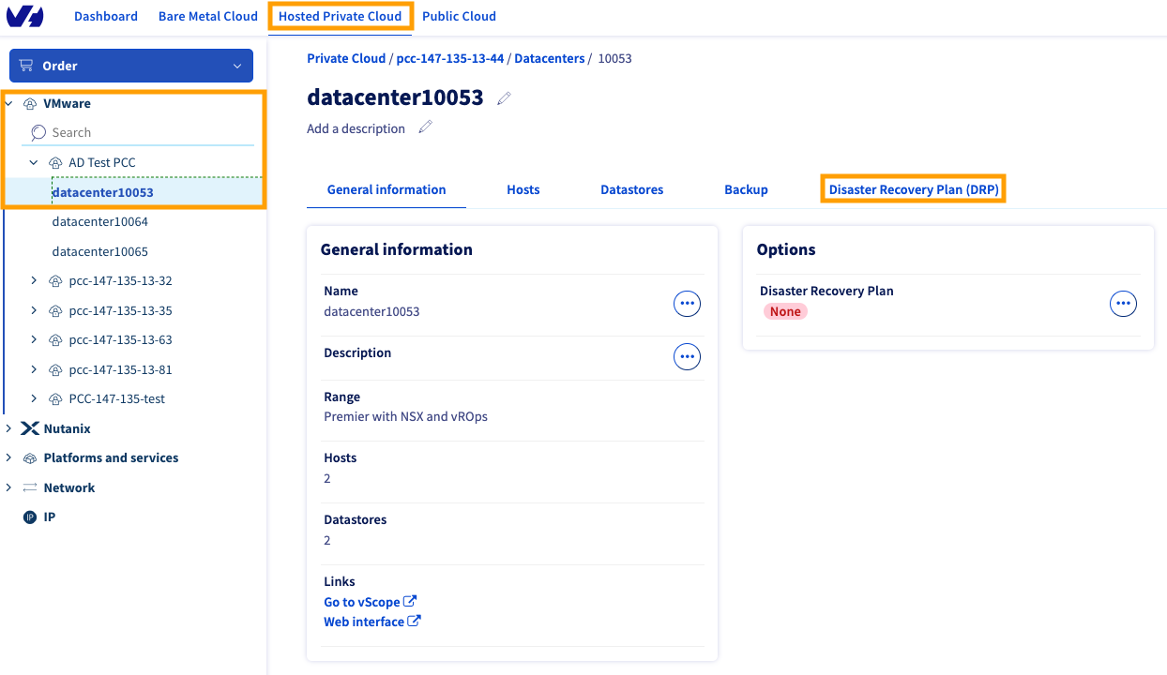Click the pcc-147-135-13-35 cloud icon
This screenshot has height=675, width=1167.
point(55,310)
